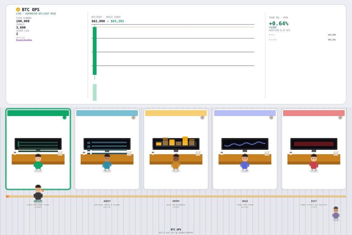The image size is (352, 235).
Task: Select the red-shirt Closer character
Action: click(x=314, y=163)
